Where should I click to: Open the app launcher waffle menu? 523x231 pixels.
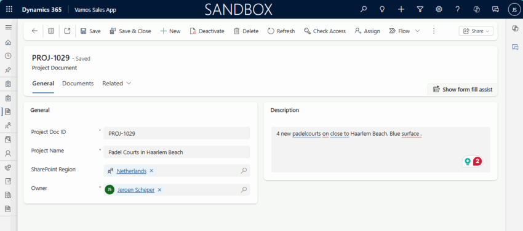pos(9,9)
